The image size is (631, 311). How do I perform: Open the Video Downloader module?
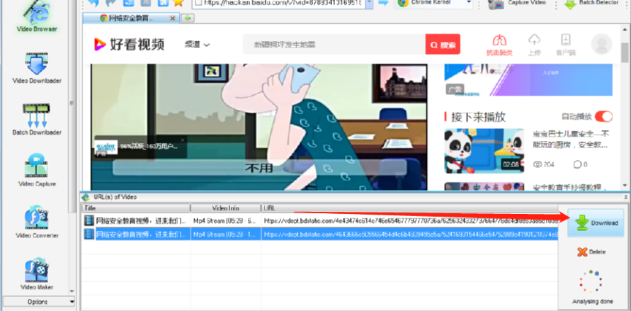[x=37, y=67]
